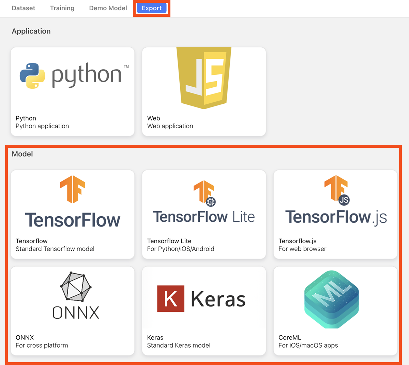Click "Standard Tensorflow model" description
Screen dimensions: 409x365
(x=55, y=249)
